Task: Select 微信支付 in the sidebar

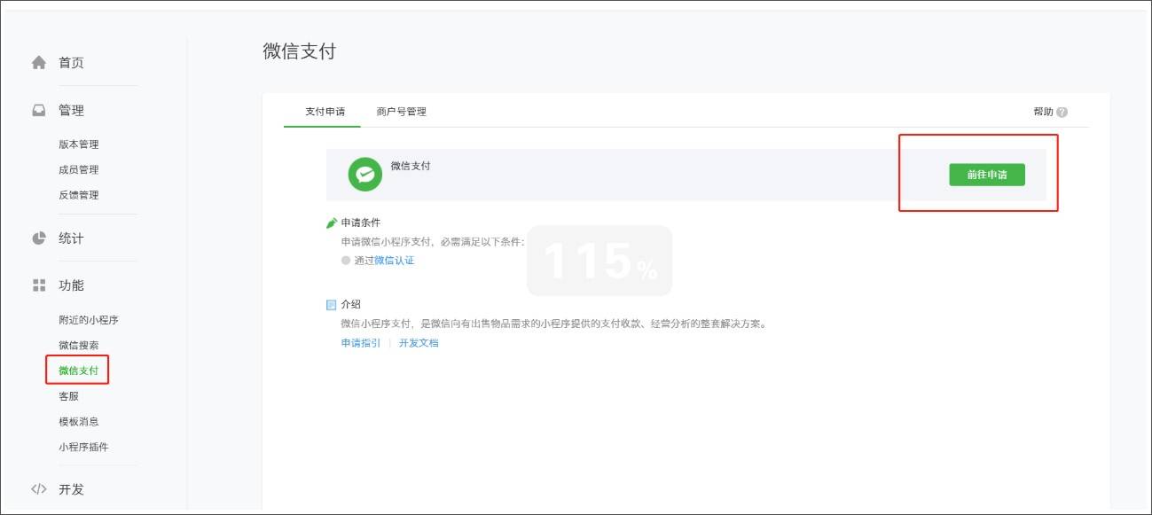Action: point(79,371)
